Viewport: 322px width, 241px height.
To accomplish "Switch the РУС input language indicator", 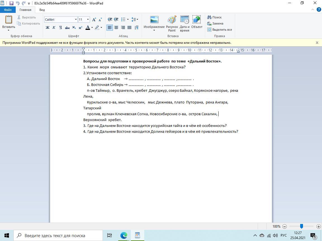I will pos(284,235).
